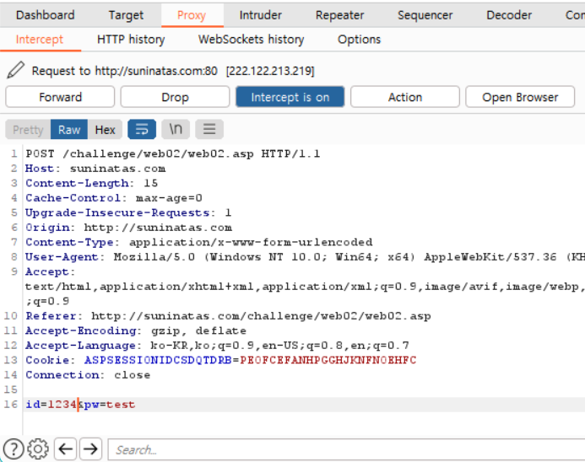Open the Action dropdown menu

tap(405, 97)
